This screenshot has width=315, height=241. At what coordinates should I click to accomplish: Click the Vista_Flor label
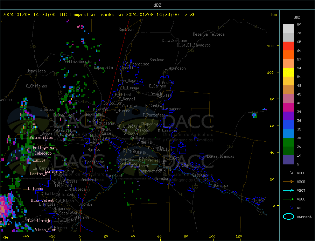pos(45,230)
